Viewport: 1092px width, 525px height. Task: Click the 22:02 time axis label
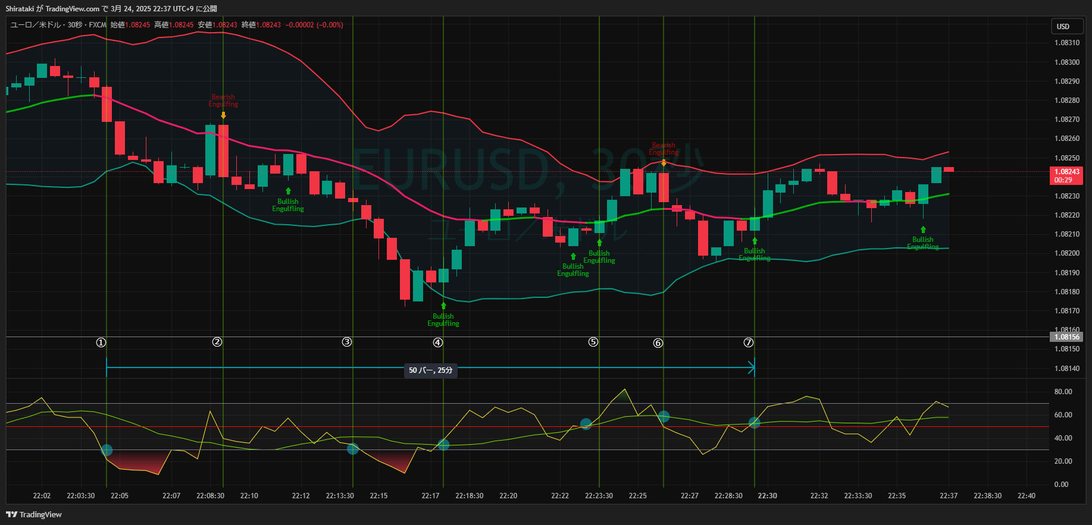[42, 496]
